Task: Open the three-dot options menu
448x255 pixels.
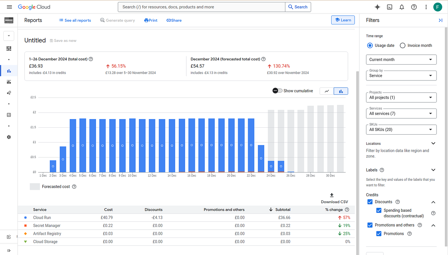Action: (x=426, y=7)
